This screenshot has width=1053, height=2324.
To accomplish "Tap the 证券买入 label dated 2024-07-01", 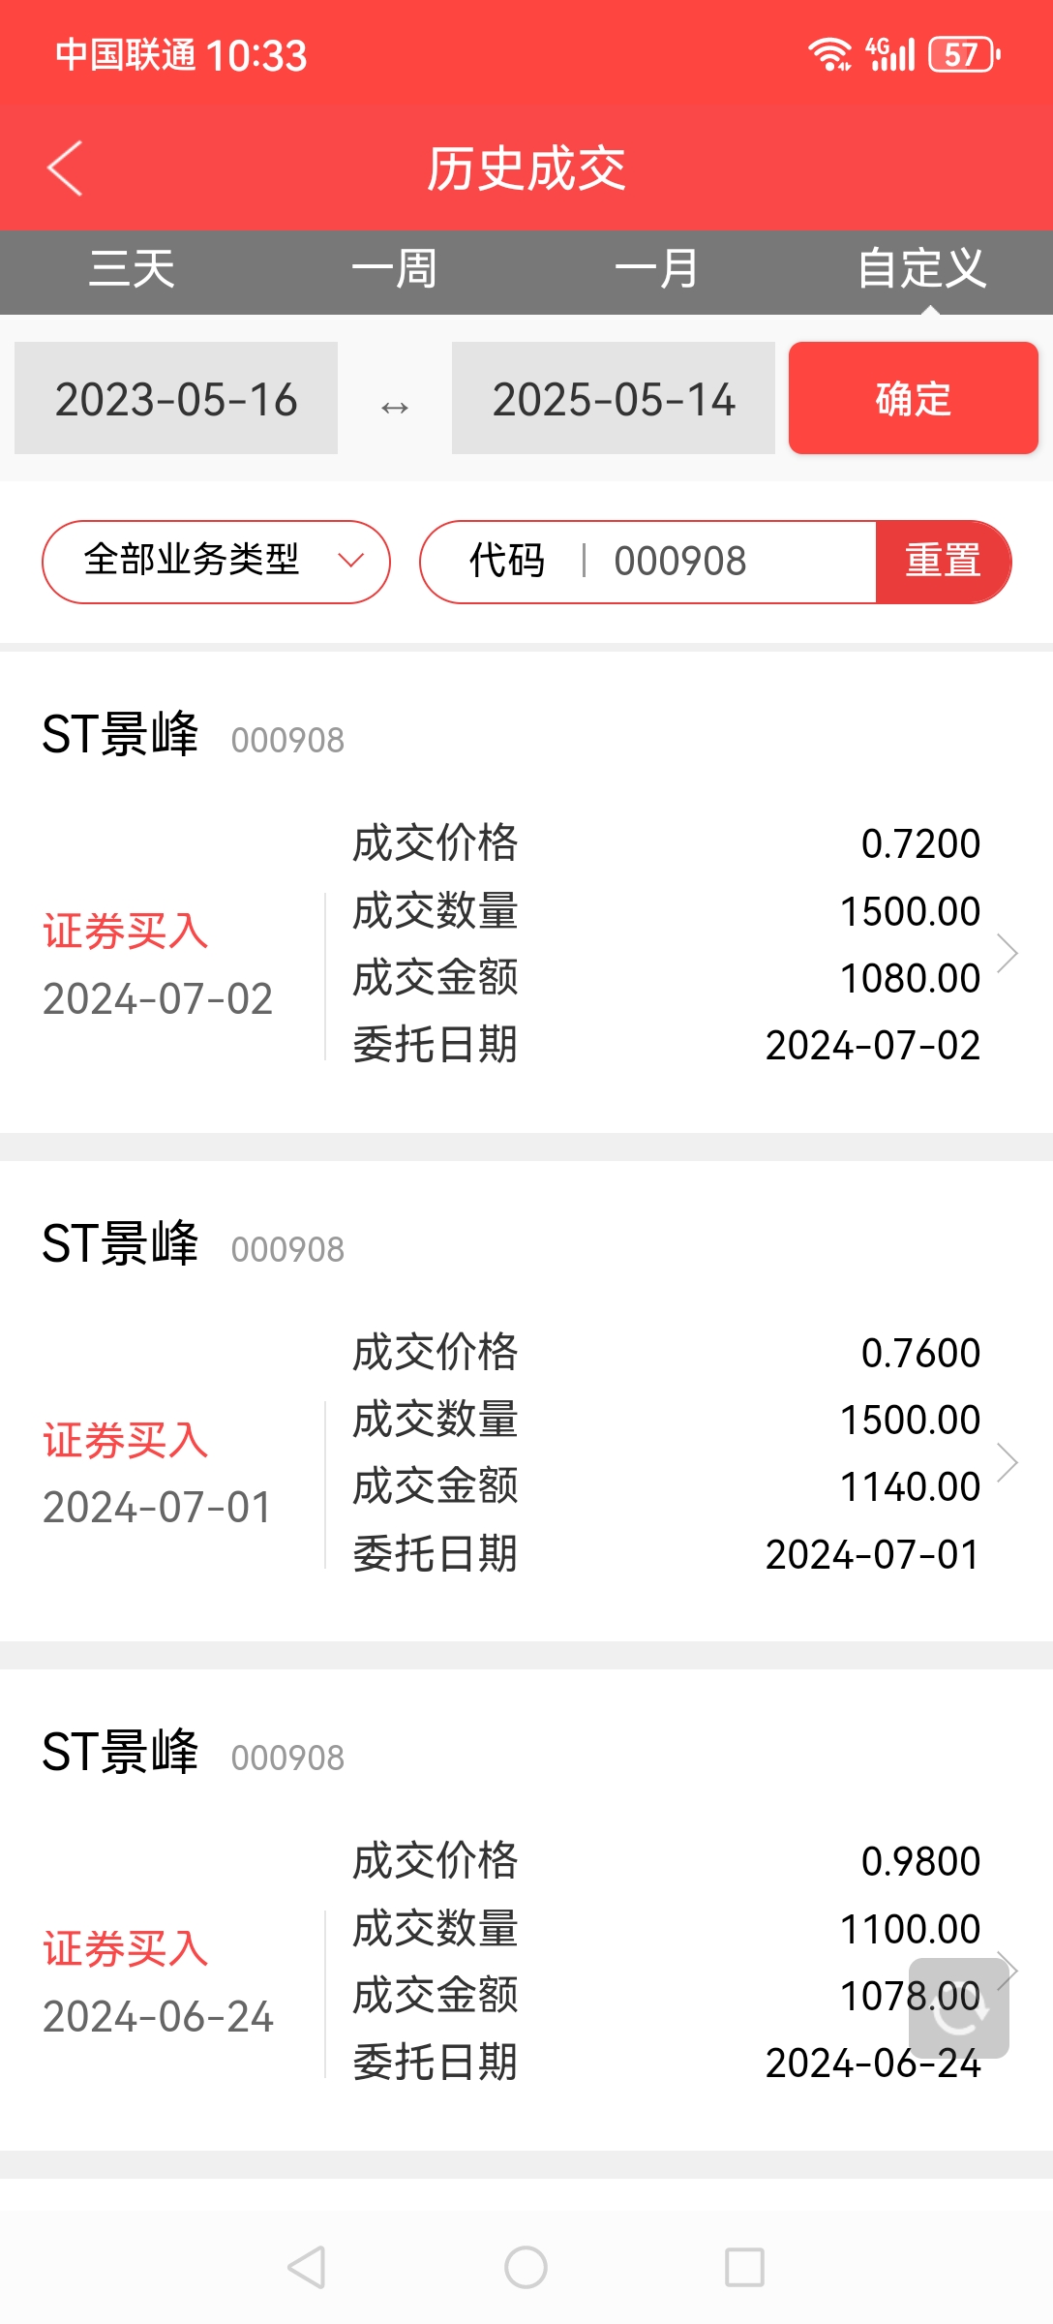I will 126,1441.
